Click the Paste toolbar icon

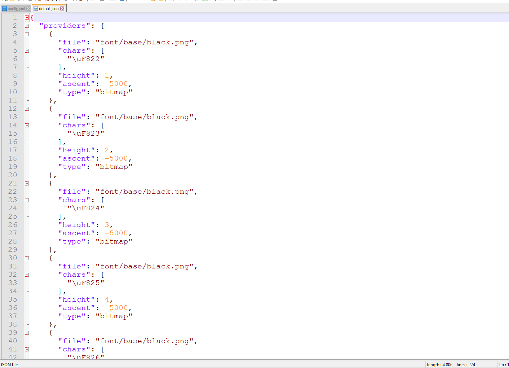click(x=82, y=2)
